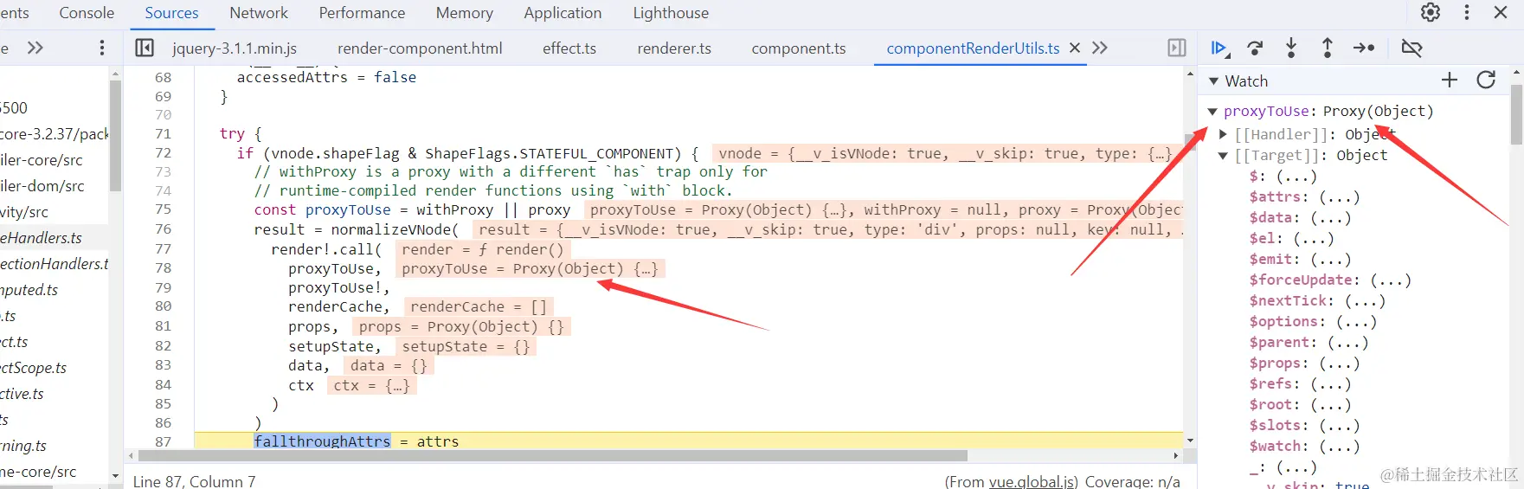
Task: Open renderer.ts file tab
Action: (x=674, y=48)
